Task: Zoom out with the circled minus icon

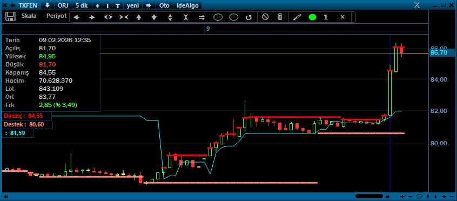Action: 233,17
